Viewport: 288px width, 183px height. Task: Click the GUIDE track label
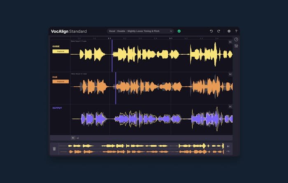coord(56,46)
